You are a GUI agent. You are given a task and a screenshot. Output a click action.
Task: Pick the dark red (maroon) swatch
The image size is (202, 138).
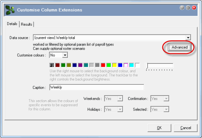(x=58, y=65)
